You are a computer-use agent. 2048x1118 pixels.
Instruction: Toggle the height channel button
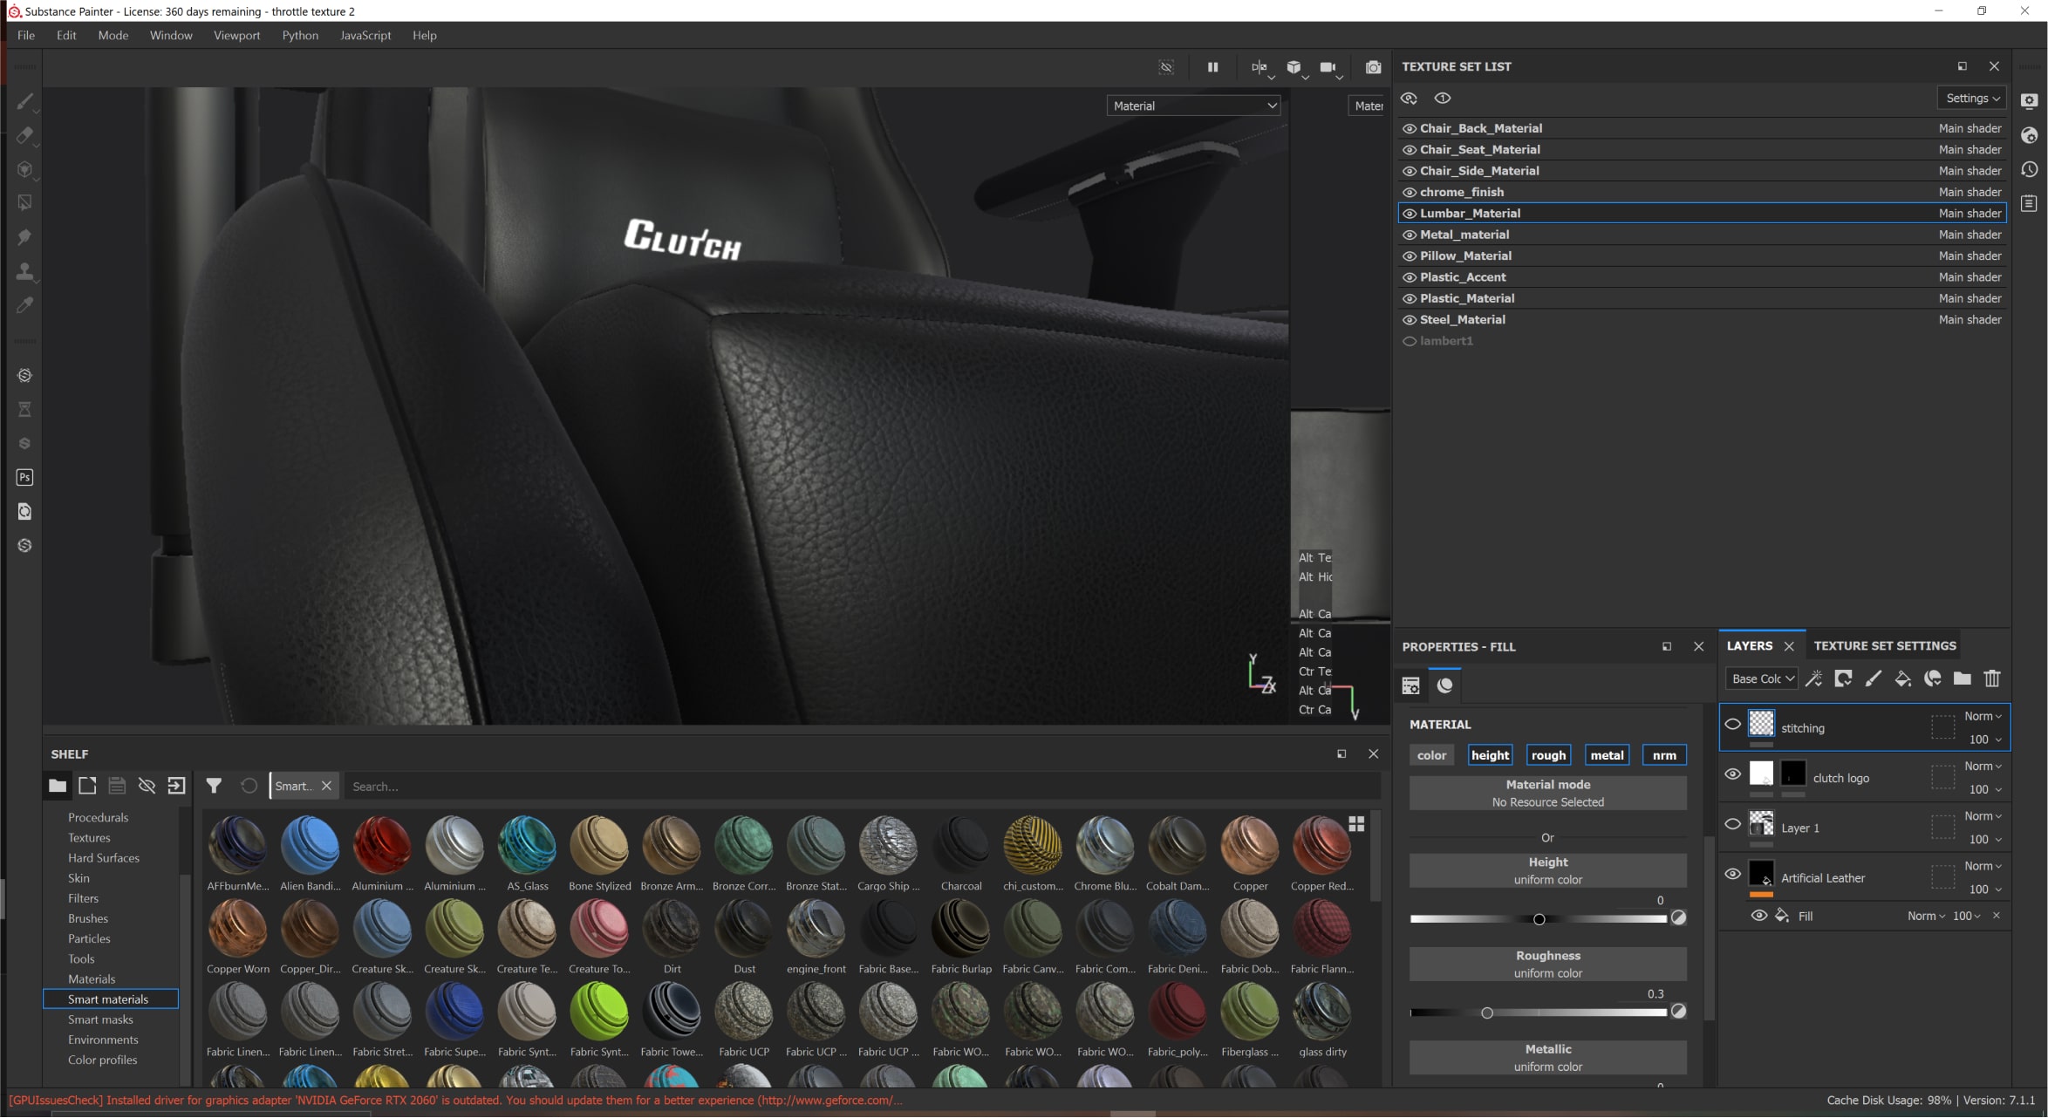click(1490, 755)
